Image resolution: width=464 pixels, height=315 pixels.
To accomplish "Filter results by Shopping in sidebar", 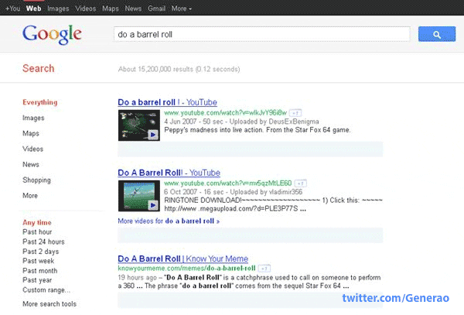I will click(x=36, y=180).
